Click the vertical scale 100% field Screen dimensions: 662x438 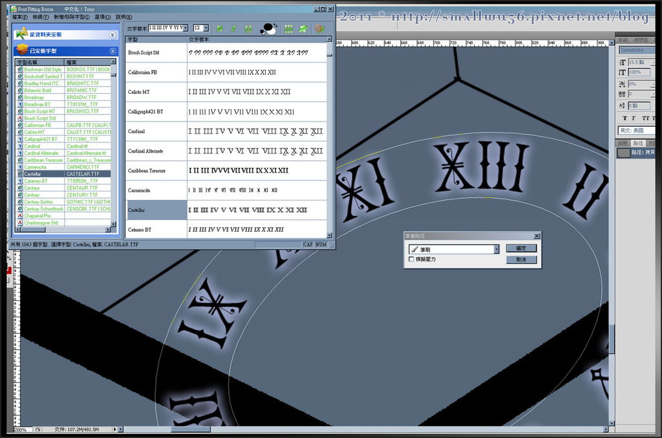click(x=639, y=72)
